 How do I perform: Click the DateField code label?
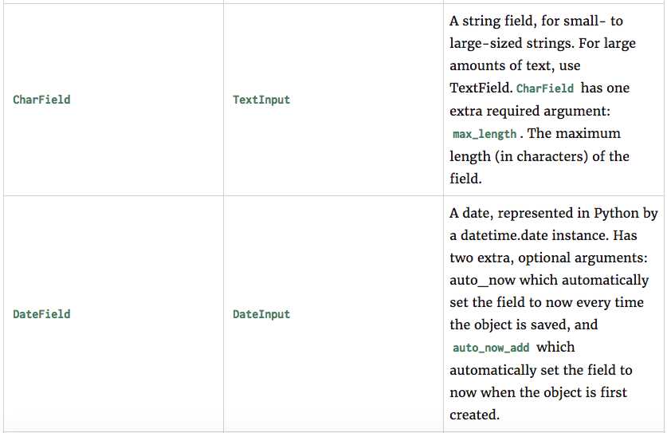pos(41,314)
